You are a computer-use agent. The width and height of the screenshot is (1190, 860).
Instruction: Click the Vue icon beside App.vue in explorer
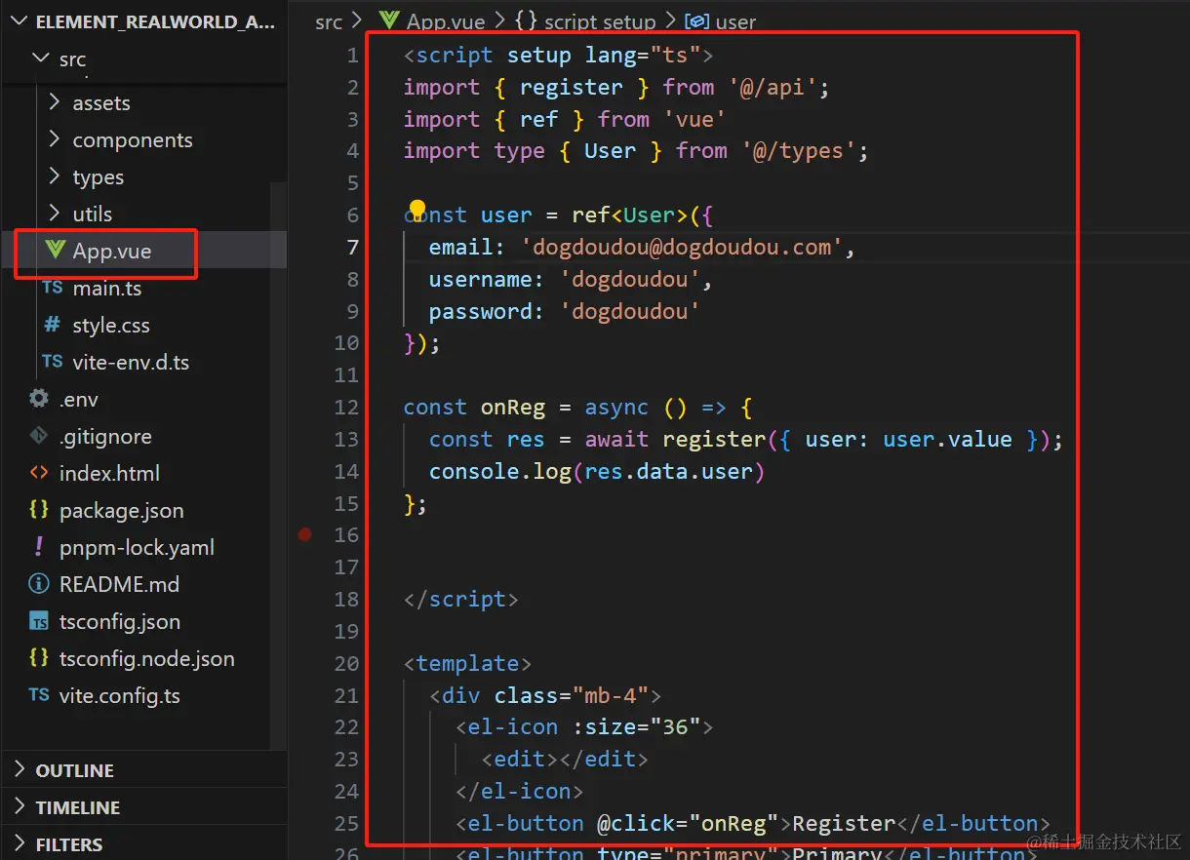click(x=55, y=251)
